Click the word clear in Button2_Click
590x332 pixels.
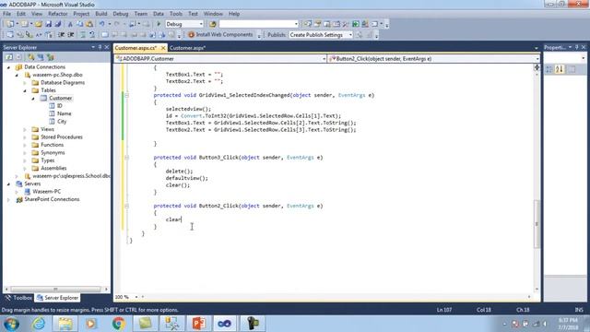[173, 219]
